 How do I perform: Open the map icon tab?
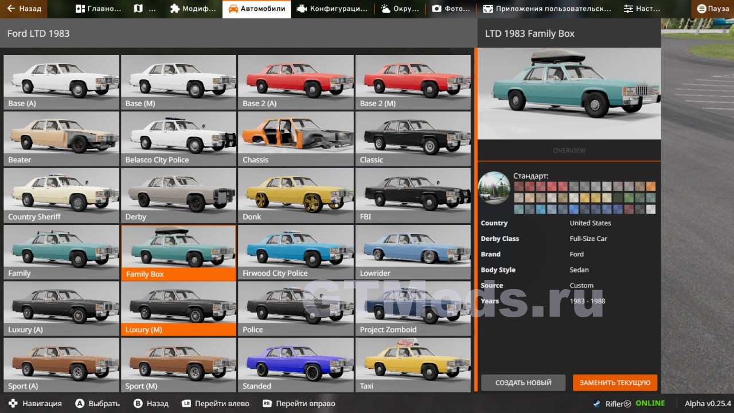coord(144,9)
